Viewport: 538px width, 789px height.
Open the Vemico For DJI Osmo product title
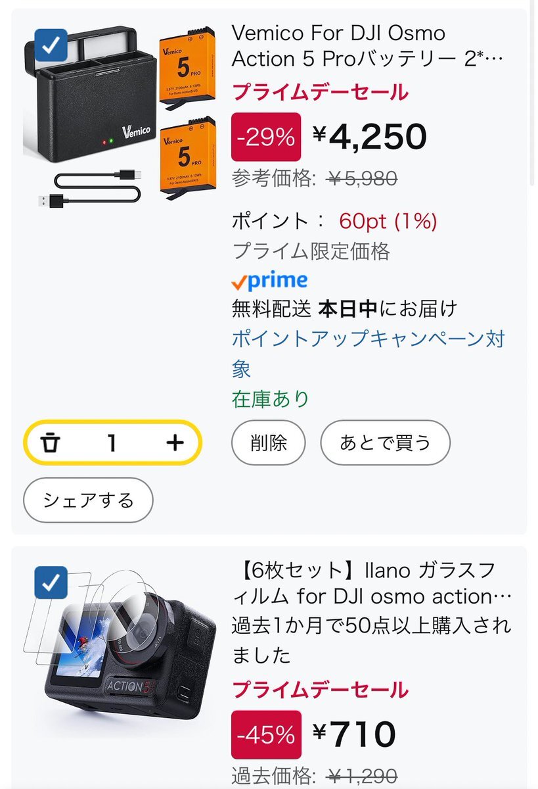click(x=368, y=45)
